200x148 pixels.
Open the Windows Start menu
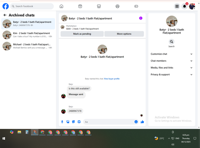tap(4, 138)
